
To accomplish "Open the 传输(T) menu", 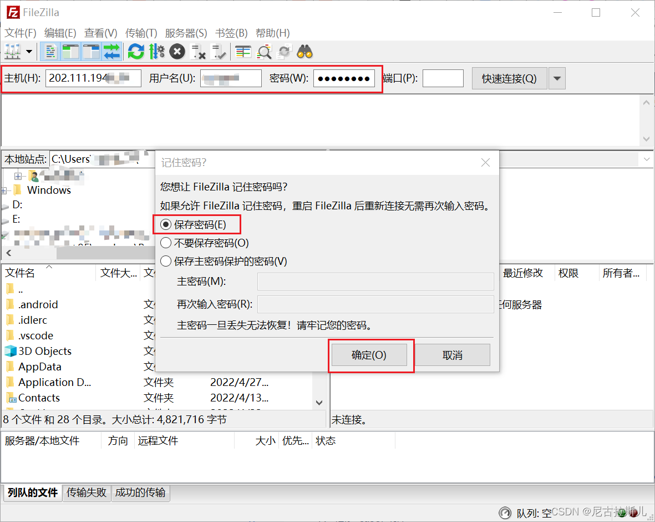I will tap(141, 33).
